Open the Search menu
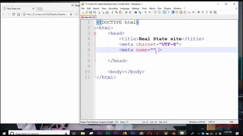This screenshot has height=136, width=243. click(96, 8)
